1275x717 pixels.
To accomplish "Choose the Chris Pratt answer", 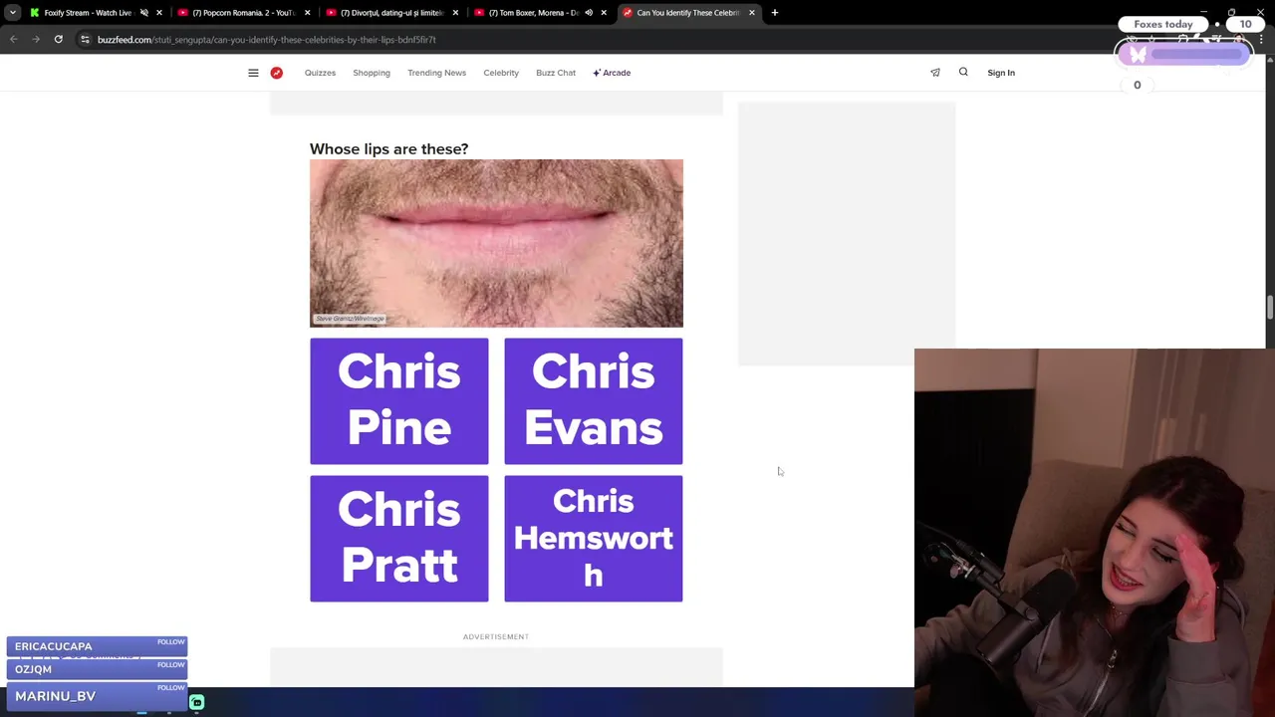I will pos(399,539).
